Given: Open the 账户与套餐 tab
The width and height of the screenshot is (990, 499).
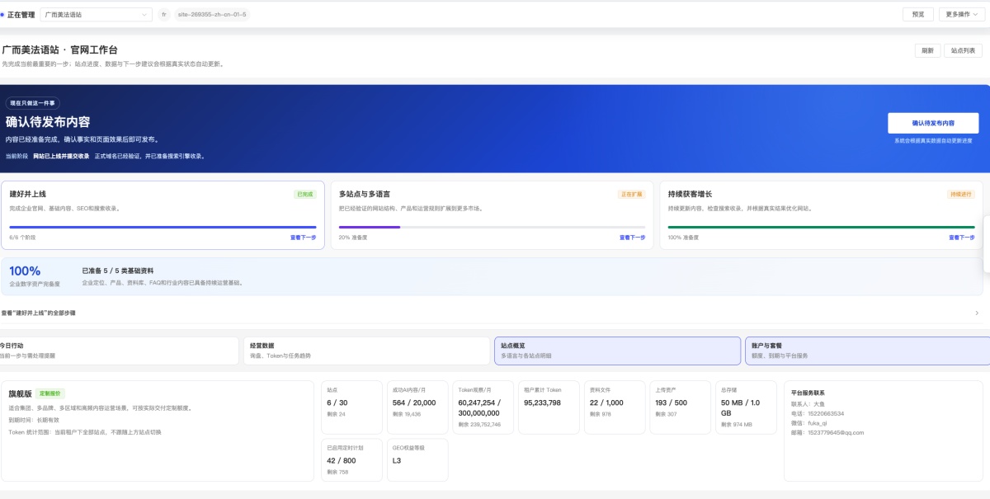Looking at the screenshot, I should (x=867, y=351).
